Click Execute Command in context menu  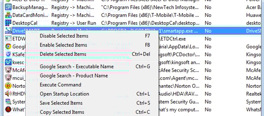[x=60, y=85]
